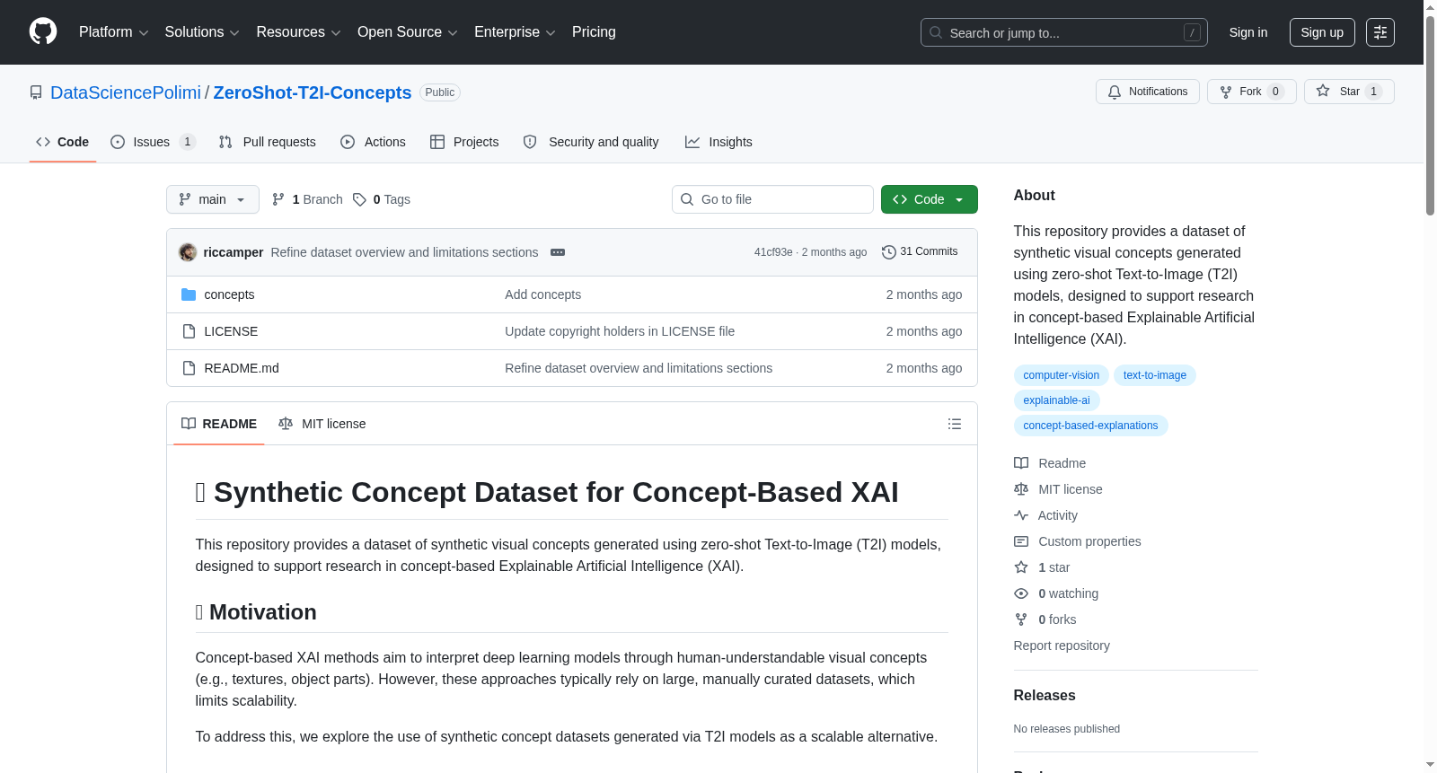Viewport: 1437px width, 773px height.
Task: Click the Sign up button
Action: coord(1322,32)
